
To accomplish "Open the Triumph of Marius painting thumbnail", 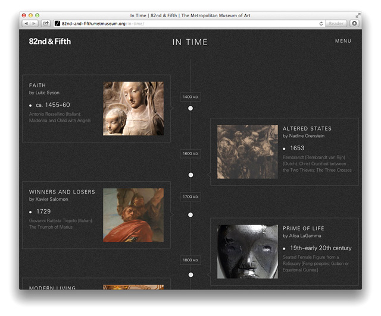I will pos(133,215).
